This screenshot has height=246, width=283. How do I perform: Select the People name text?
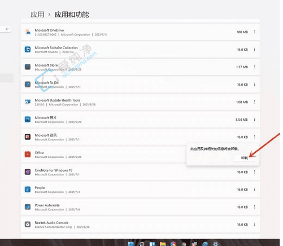click(40, 187)
